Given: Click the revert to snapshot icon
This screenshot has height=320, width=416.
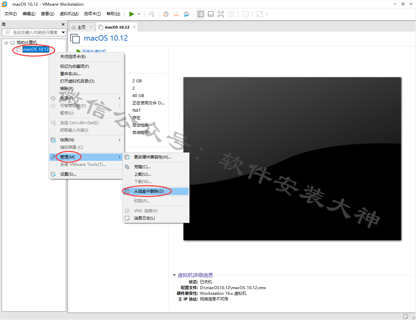Looking at the screenshot, I should 176,14.
